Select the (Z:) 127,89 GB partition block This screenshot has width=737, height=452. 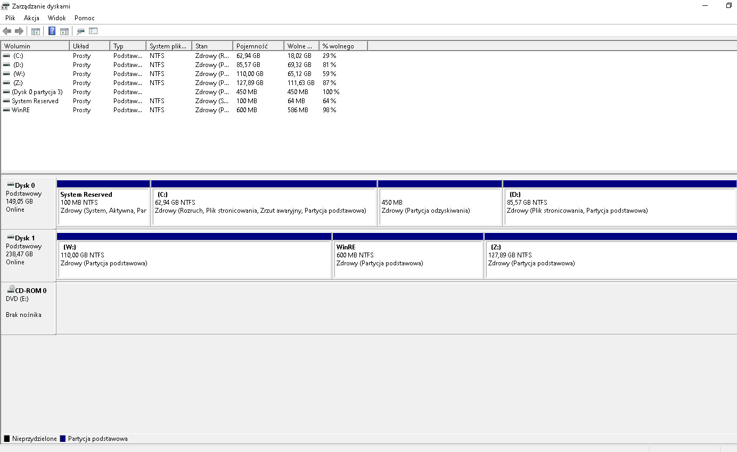click(611, 255)
